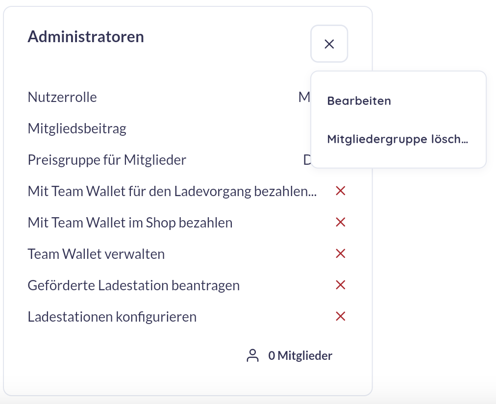Viewport: 496px width, 404px height.
Task: Click Mit Team Wallet im Shop bezahlen text
Action: [130, 223]
